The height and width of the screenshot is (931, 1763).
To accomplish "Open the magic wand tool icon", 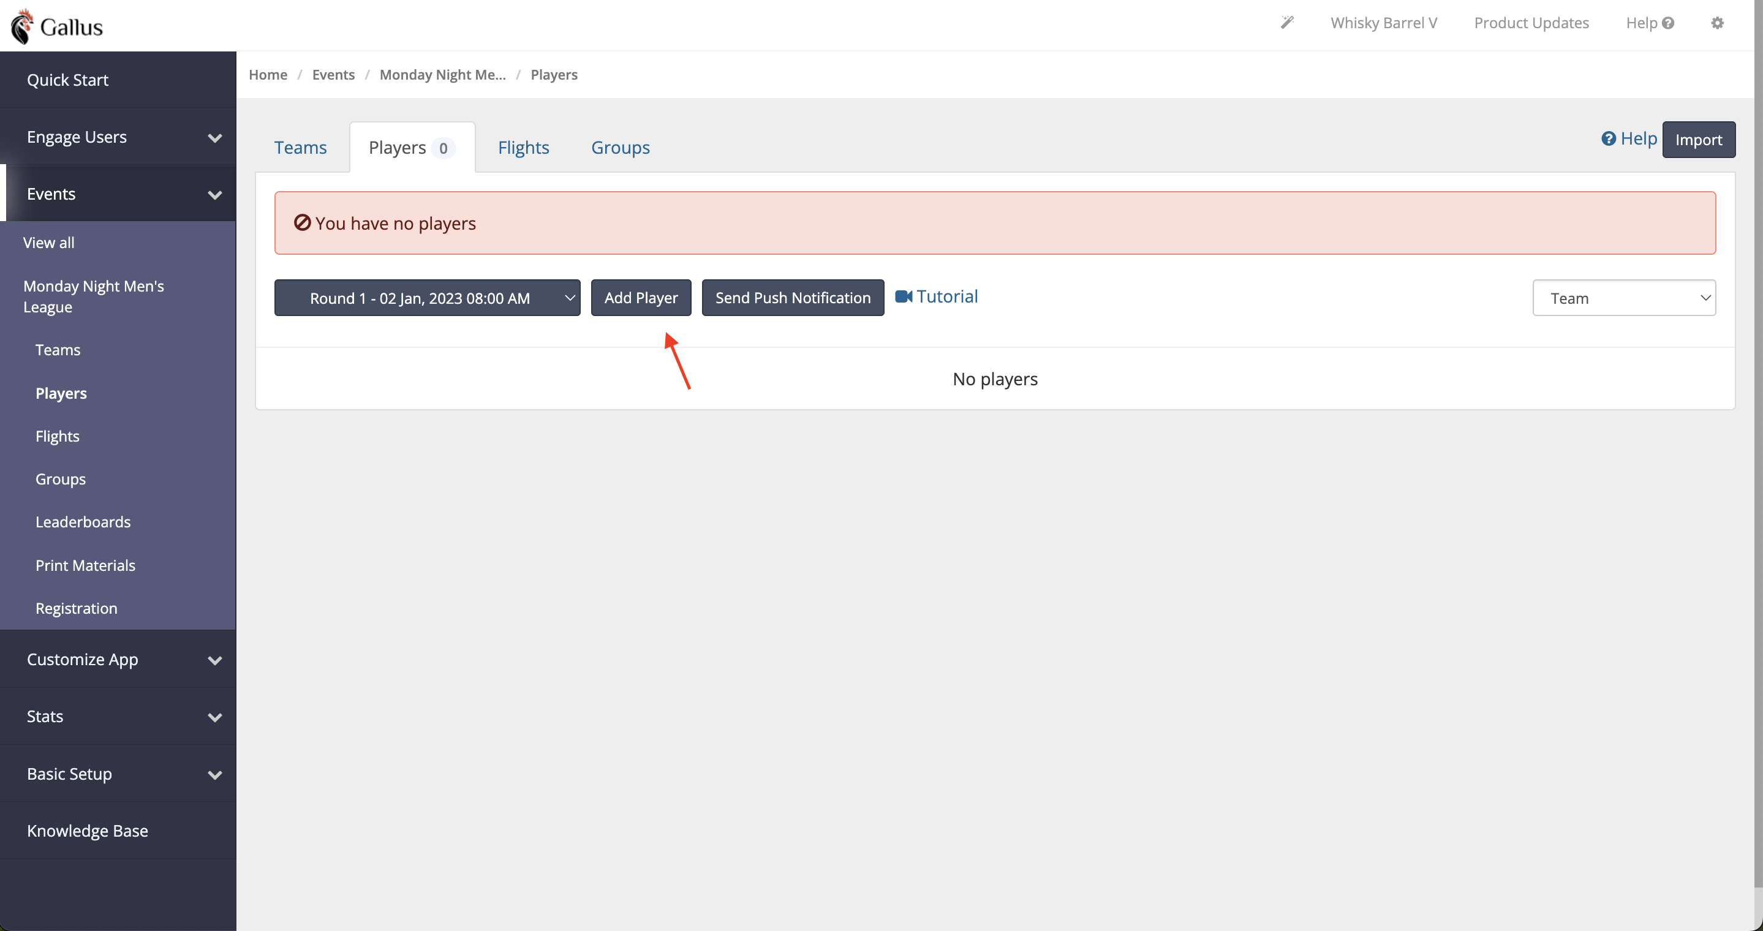I will click(1288, 23).
